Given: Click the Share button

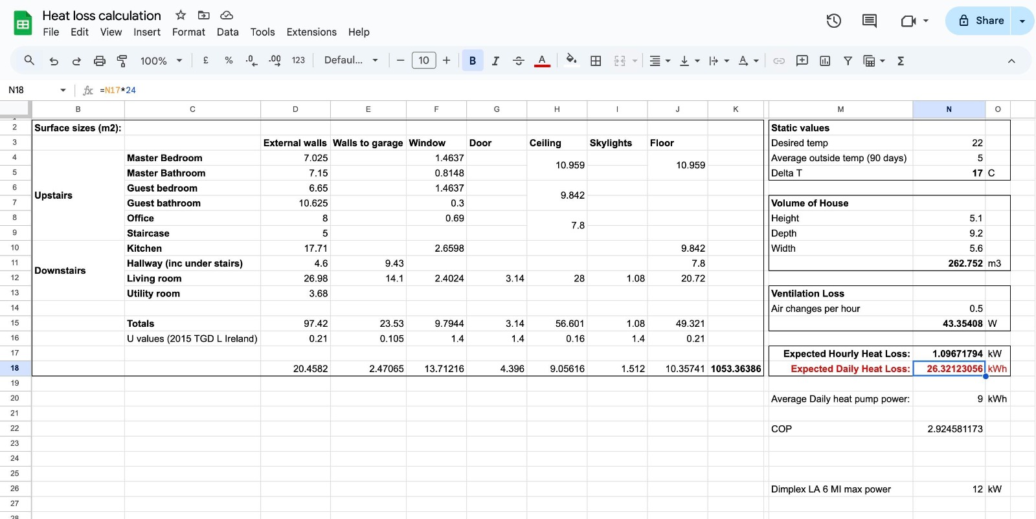Looking at the screenshot, I should click(981, 21).
